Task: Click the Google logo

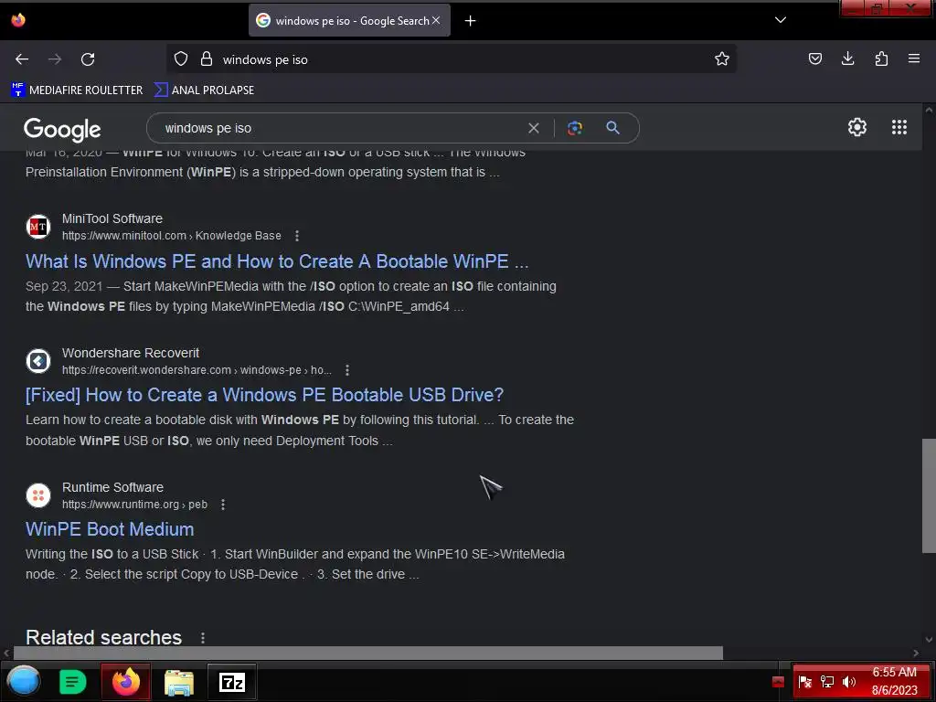Action: pos(62,130)
